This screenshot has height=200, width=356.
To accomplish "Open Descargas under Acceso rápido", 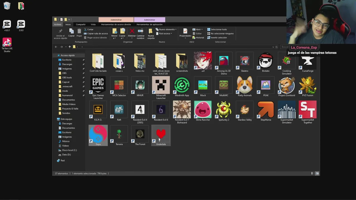I will pos(67,64).
